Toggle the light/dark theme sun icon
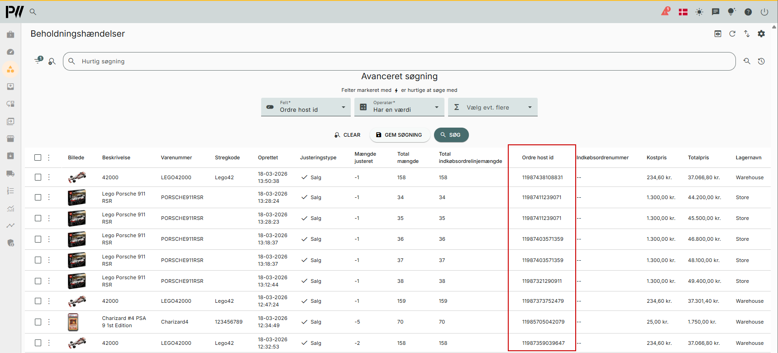 point(699,12)
